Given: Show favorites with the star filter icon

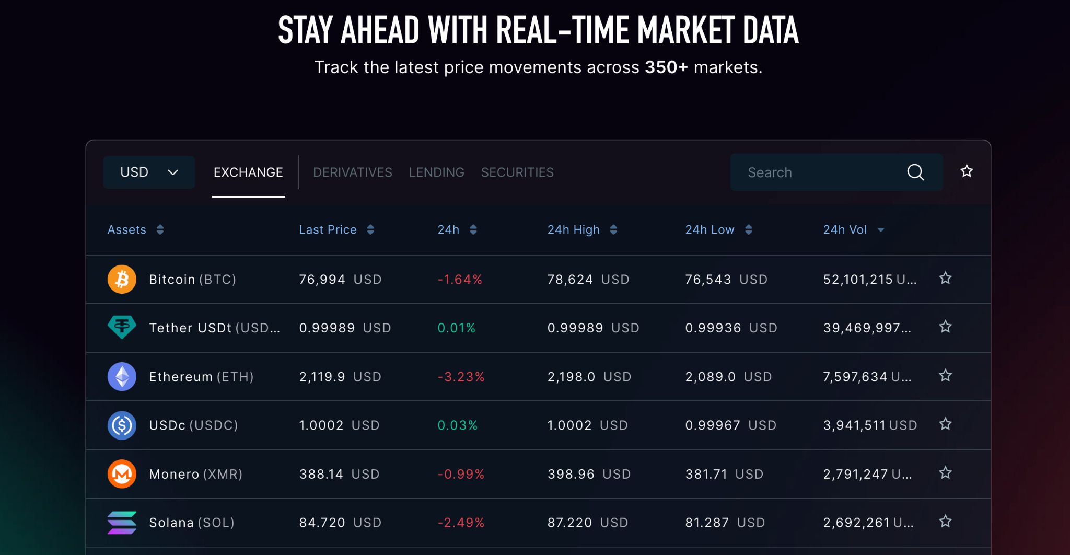Looking at the screenshot, I should click(967, 171).
